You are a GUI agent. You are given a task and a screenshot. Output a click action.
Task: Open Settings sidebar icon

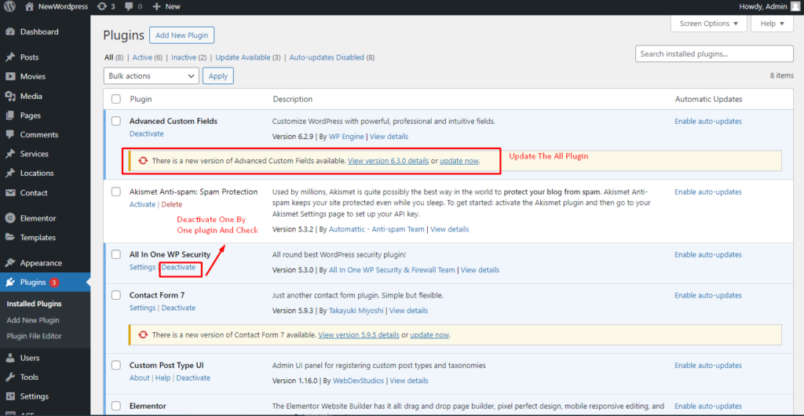[x=9, y=396]
